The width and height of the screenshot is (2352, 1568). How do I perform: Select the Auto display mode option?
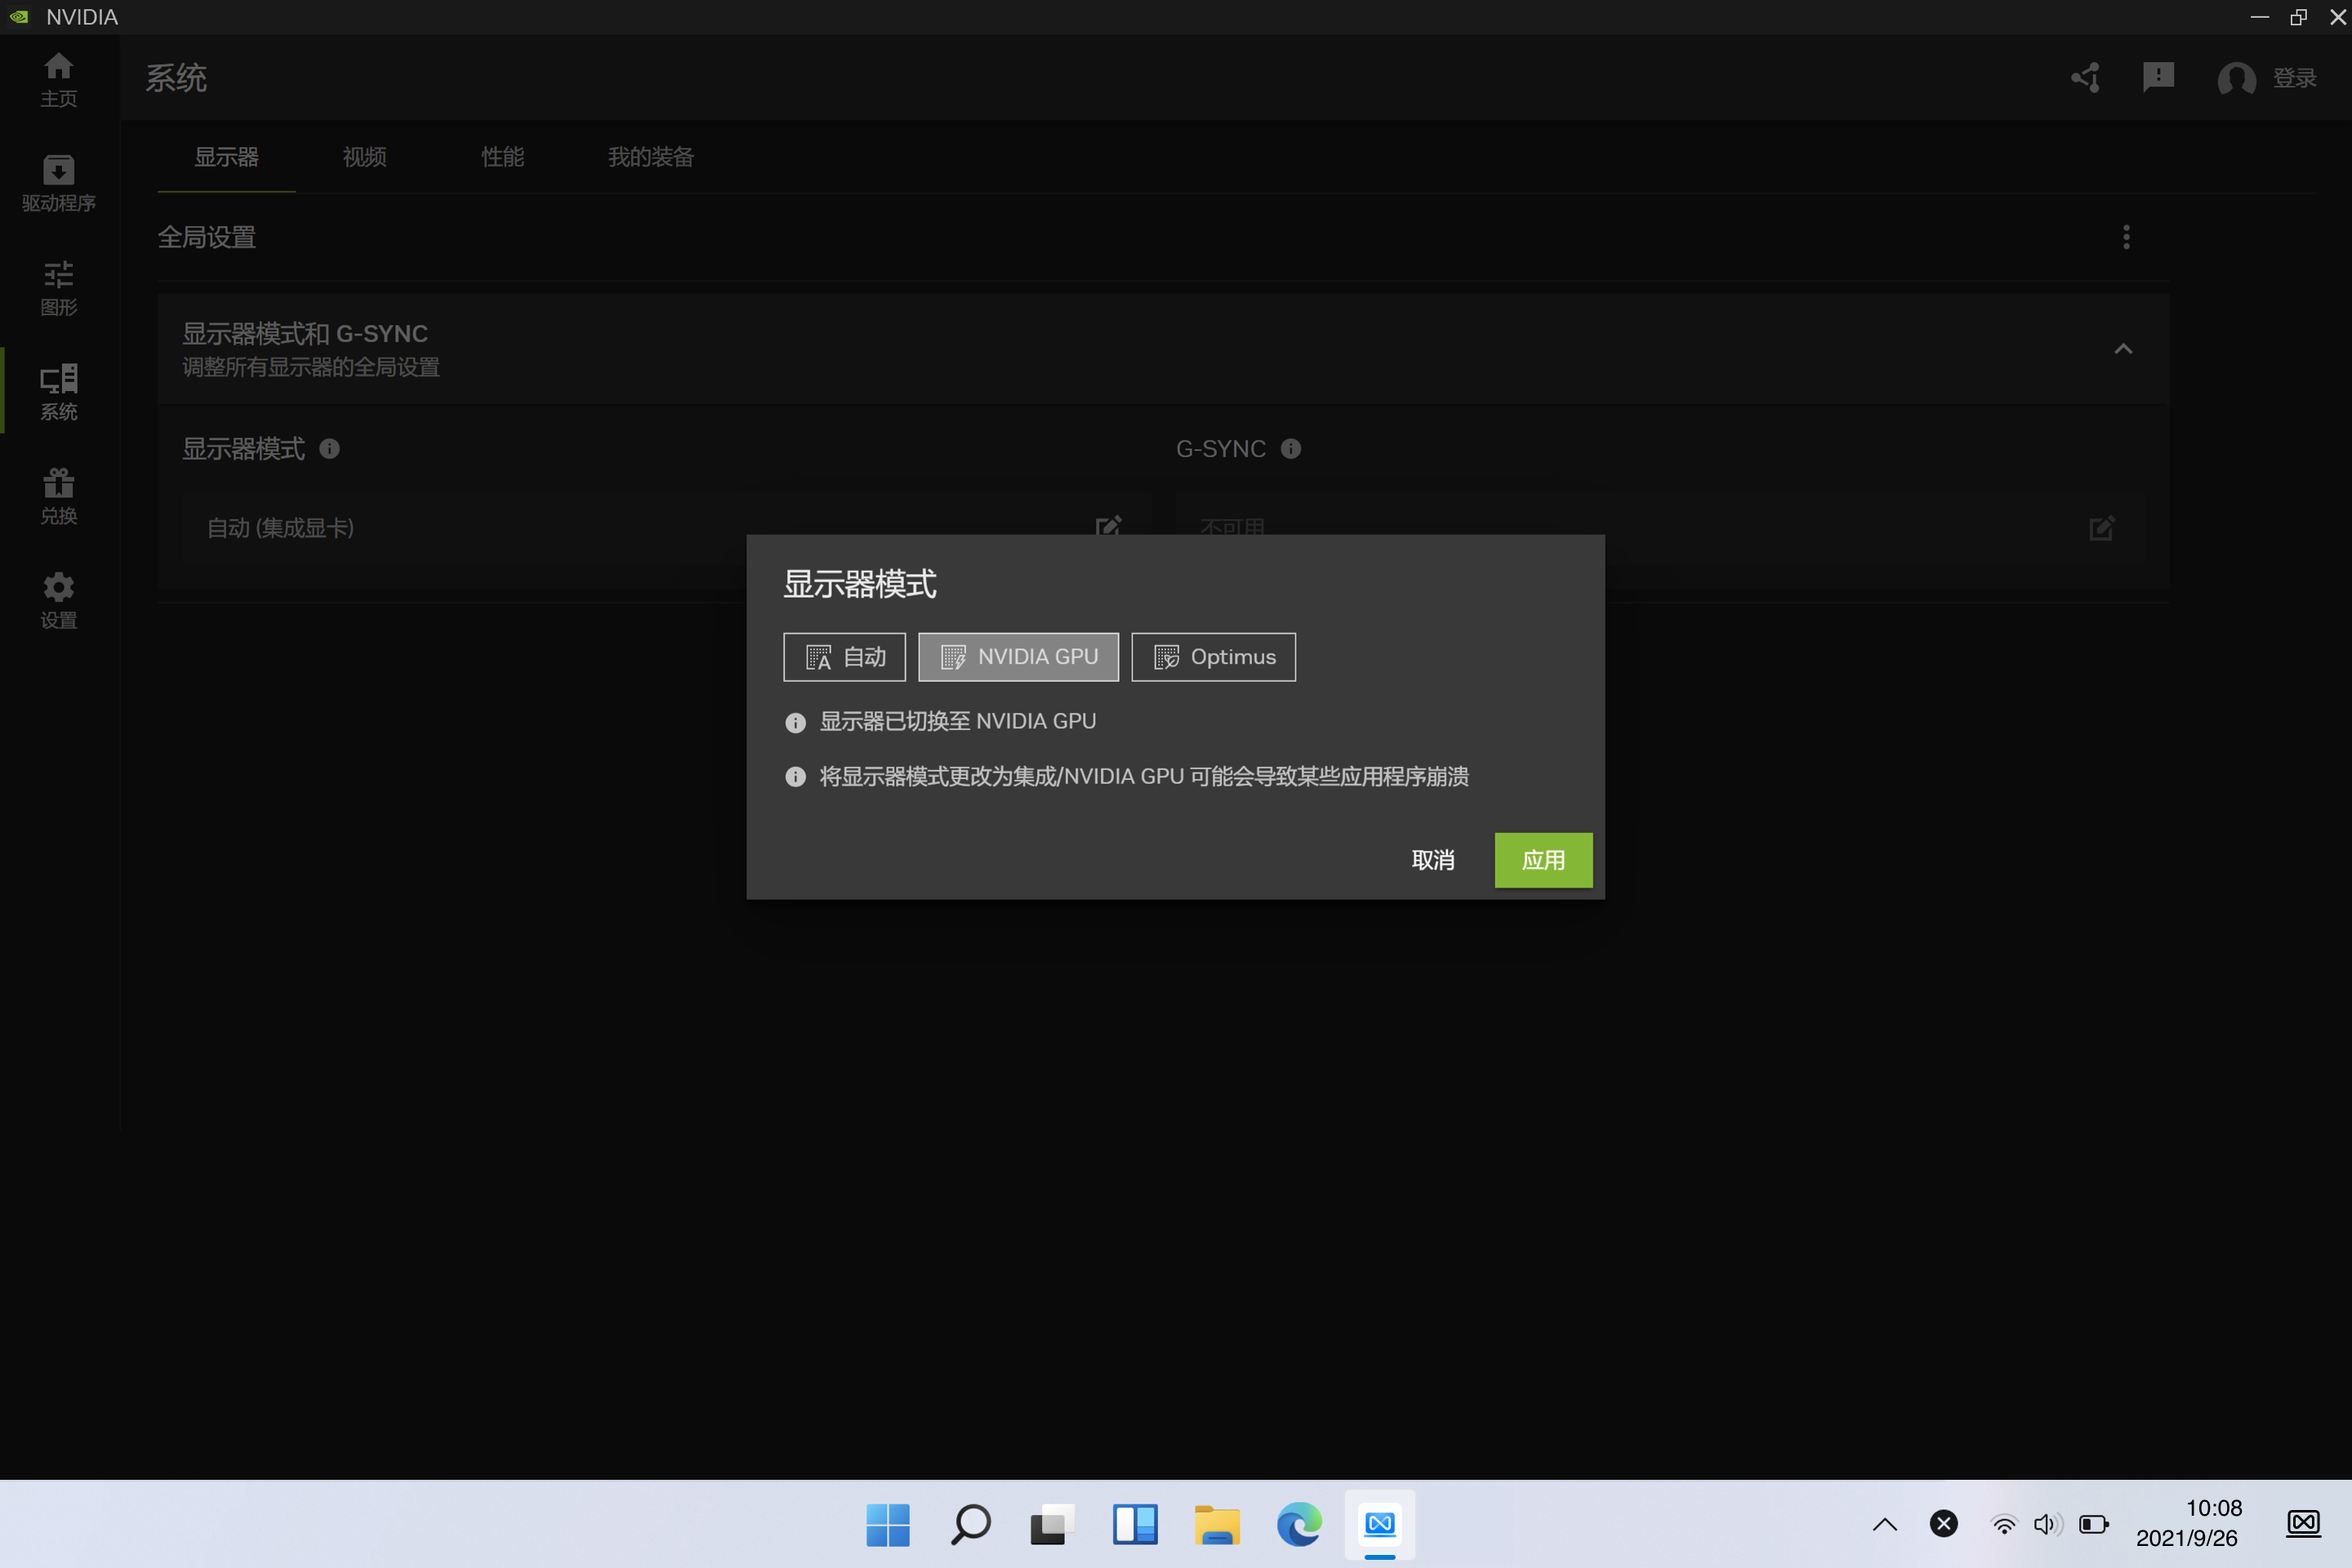(x=844, y=657)
